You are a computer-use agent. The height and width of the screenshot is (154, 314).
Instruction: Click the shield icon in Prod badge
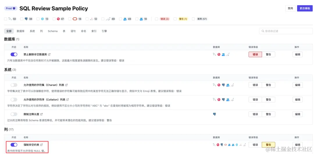pos(14,8)
